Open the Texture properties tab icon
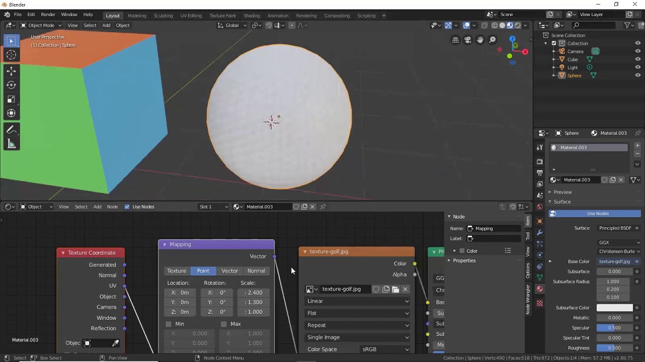This screenshot has width=645, height=362. pyautogui.click(x=540, y=303)
